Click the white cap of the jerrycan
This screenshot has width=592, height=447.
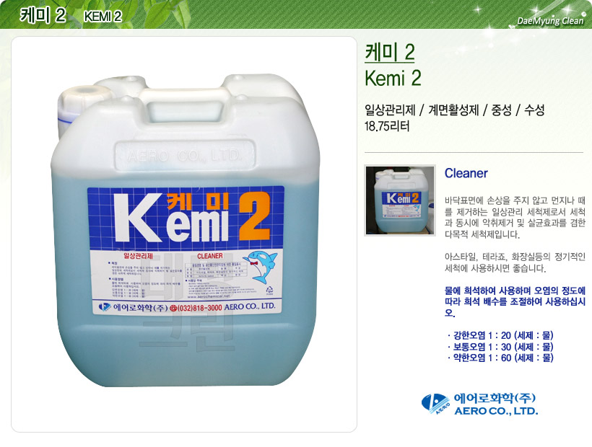coord(81,105)
